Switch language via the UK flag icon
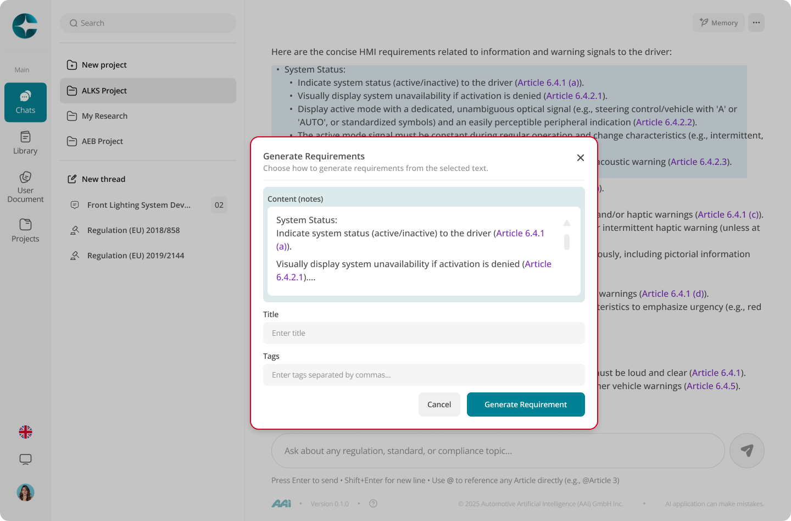This screenshot has width=791, height=521. [25, 432]
